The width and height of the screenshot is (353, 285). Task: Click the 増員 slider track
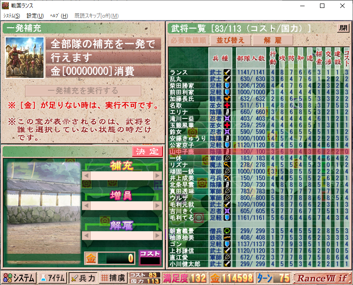point(122,205)
